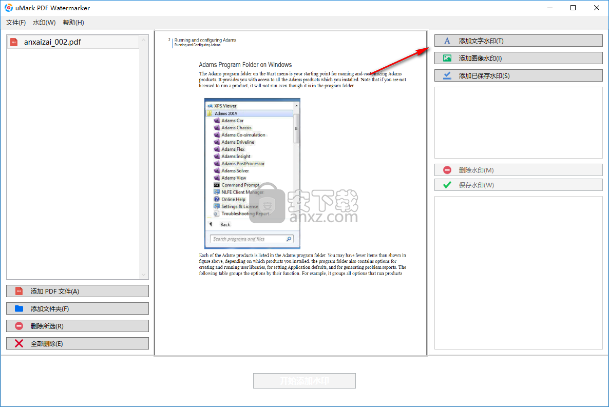
Task: Click the PDF page preview
Action: click(291, 193)
